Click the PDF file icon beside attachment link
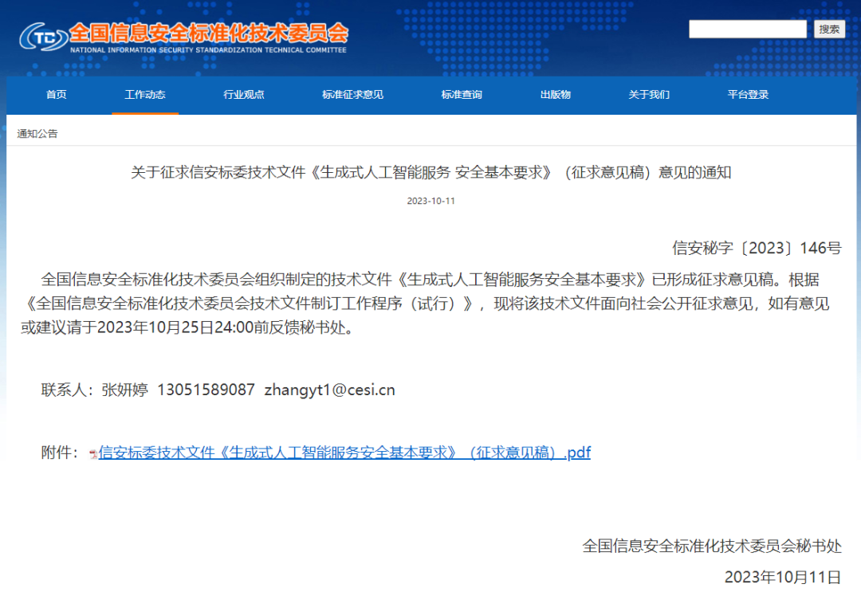The height and width of the screenshot is (592, 861). [93, 453]
